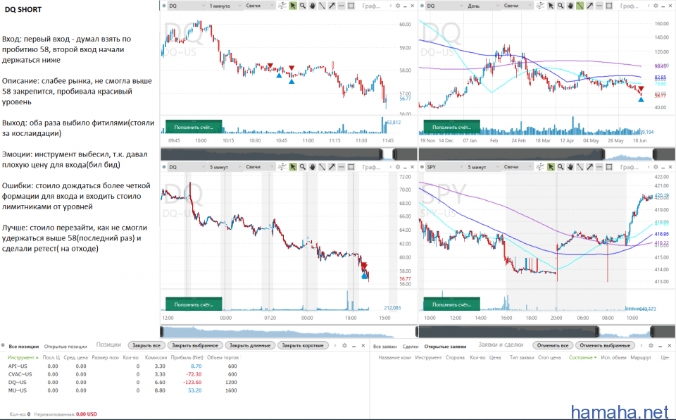The image size is (676, 420).
Task: Click Пополнить счёт button in SPY chart
Action: (451, 304)
